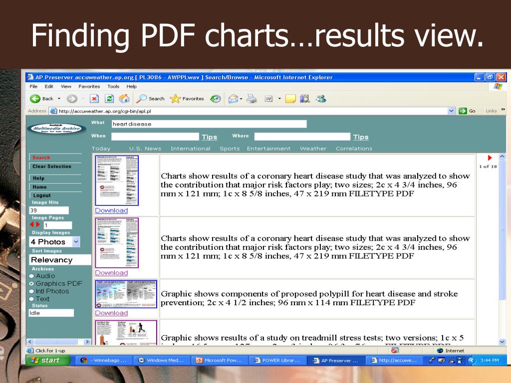Click the Home icon in the browser toolbar
This screenshot has width=511, height=383.
[124, 99]
